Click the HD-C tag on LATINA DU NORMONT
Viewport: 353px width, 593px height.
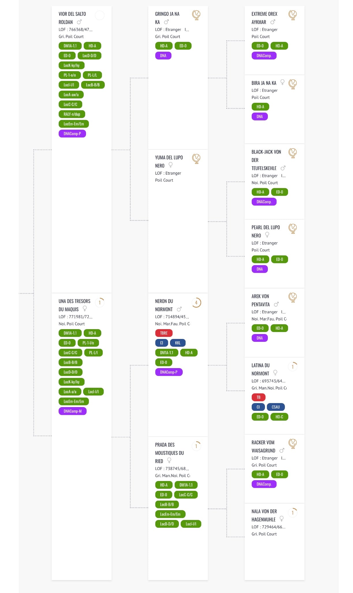(x=279, y=417)
